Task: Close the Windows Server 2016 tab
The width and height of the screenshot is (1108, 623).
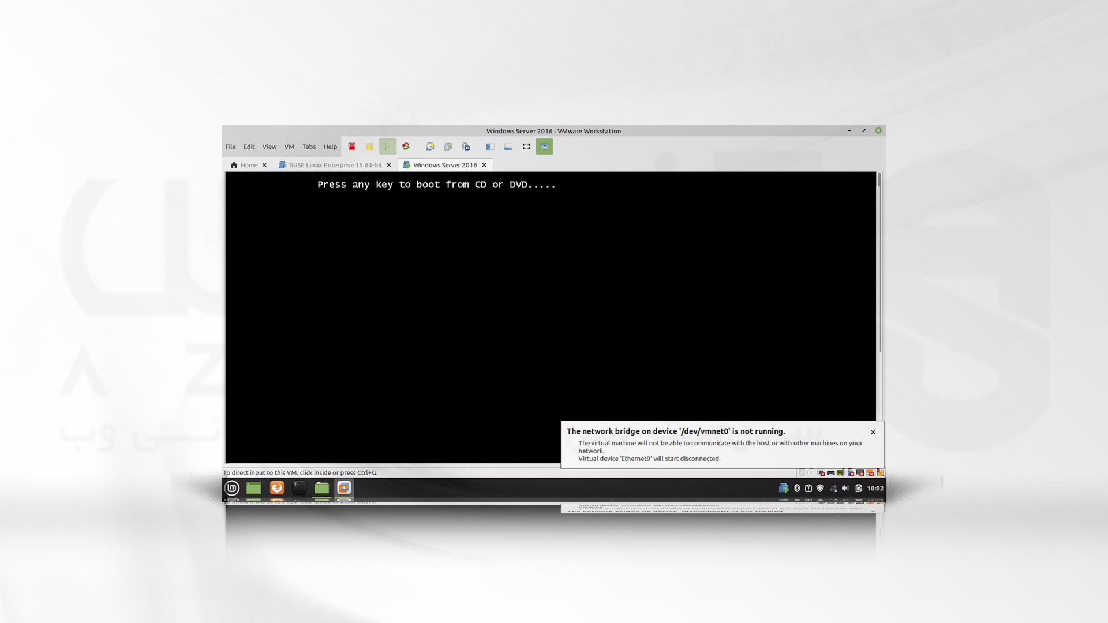Action: point(484,165)
